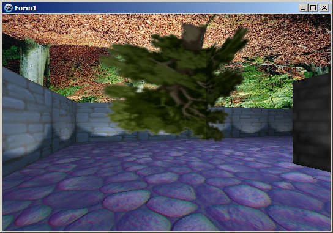Click the purple cobblestone floor
The height and width of the screenshot is (233, 333).
[166, 187]
